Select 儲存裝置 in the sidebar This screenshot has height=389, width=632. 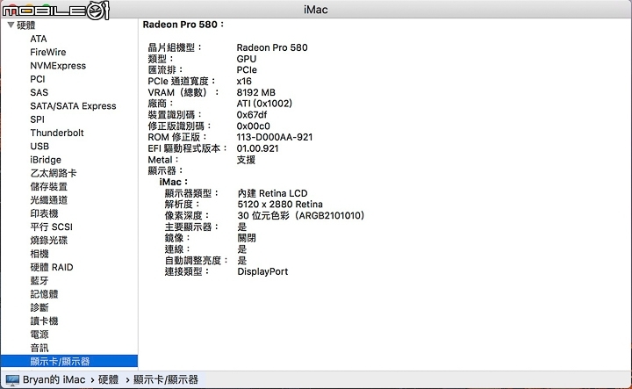(x=49, y=187)
